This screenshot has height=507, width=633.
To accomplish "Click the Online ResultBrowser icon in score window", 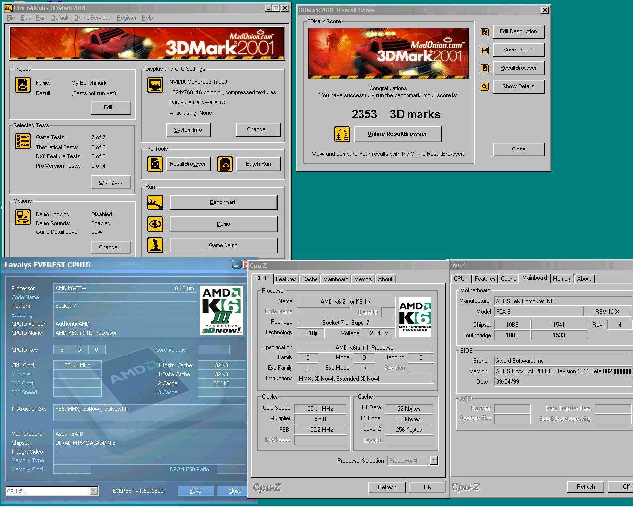I will [342, 134].
